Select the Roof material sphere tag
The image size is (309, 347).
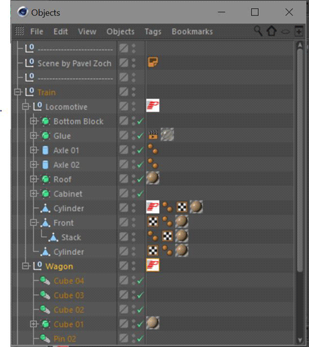[153, 178]
